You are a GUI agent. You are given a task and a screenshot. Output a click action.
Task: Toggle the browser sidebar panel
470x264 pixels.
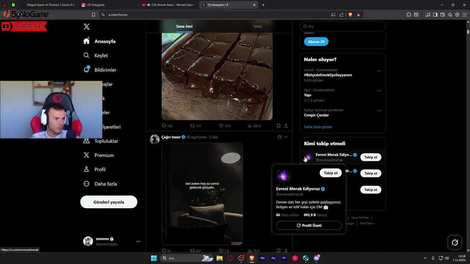pos(435,15)
